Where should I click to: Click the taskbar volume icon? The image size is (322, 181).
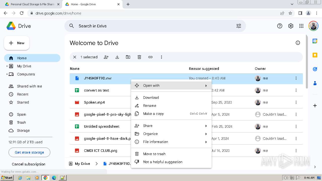pyautogui.click(x=286, y=178)
